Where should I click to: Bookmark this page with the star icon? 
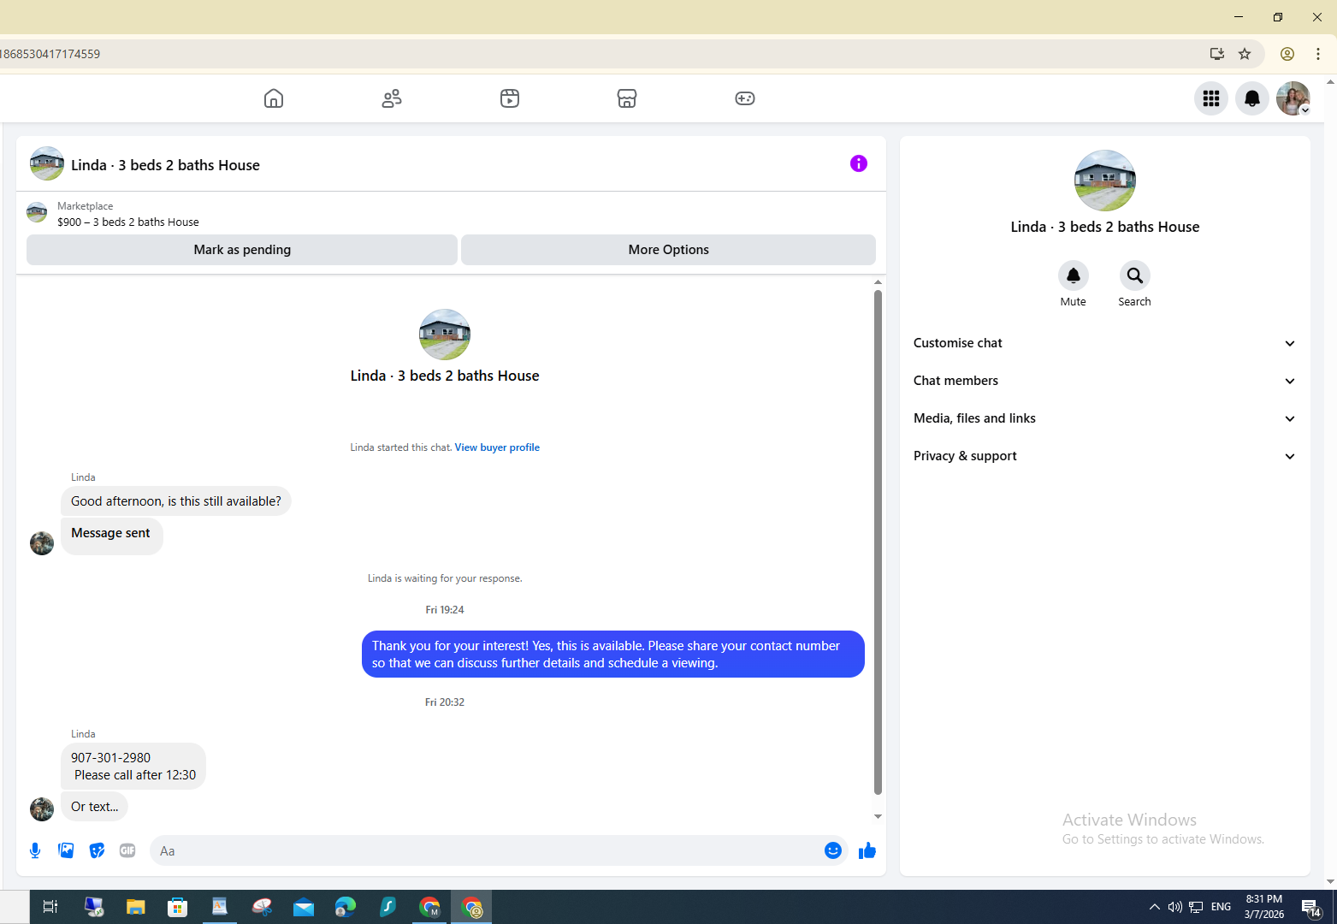[x=1245, y=54]
